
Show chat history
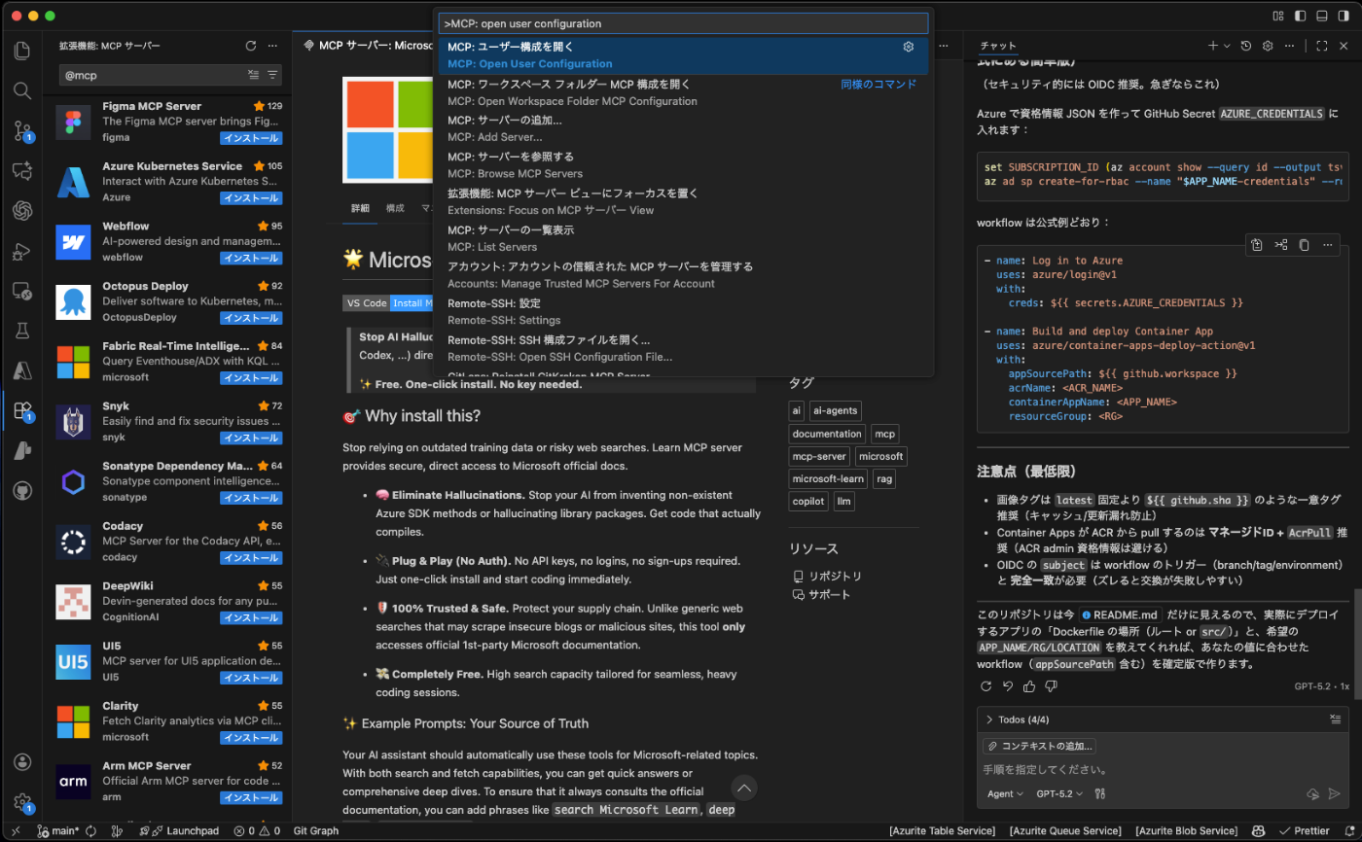point(1245,46)
